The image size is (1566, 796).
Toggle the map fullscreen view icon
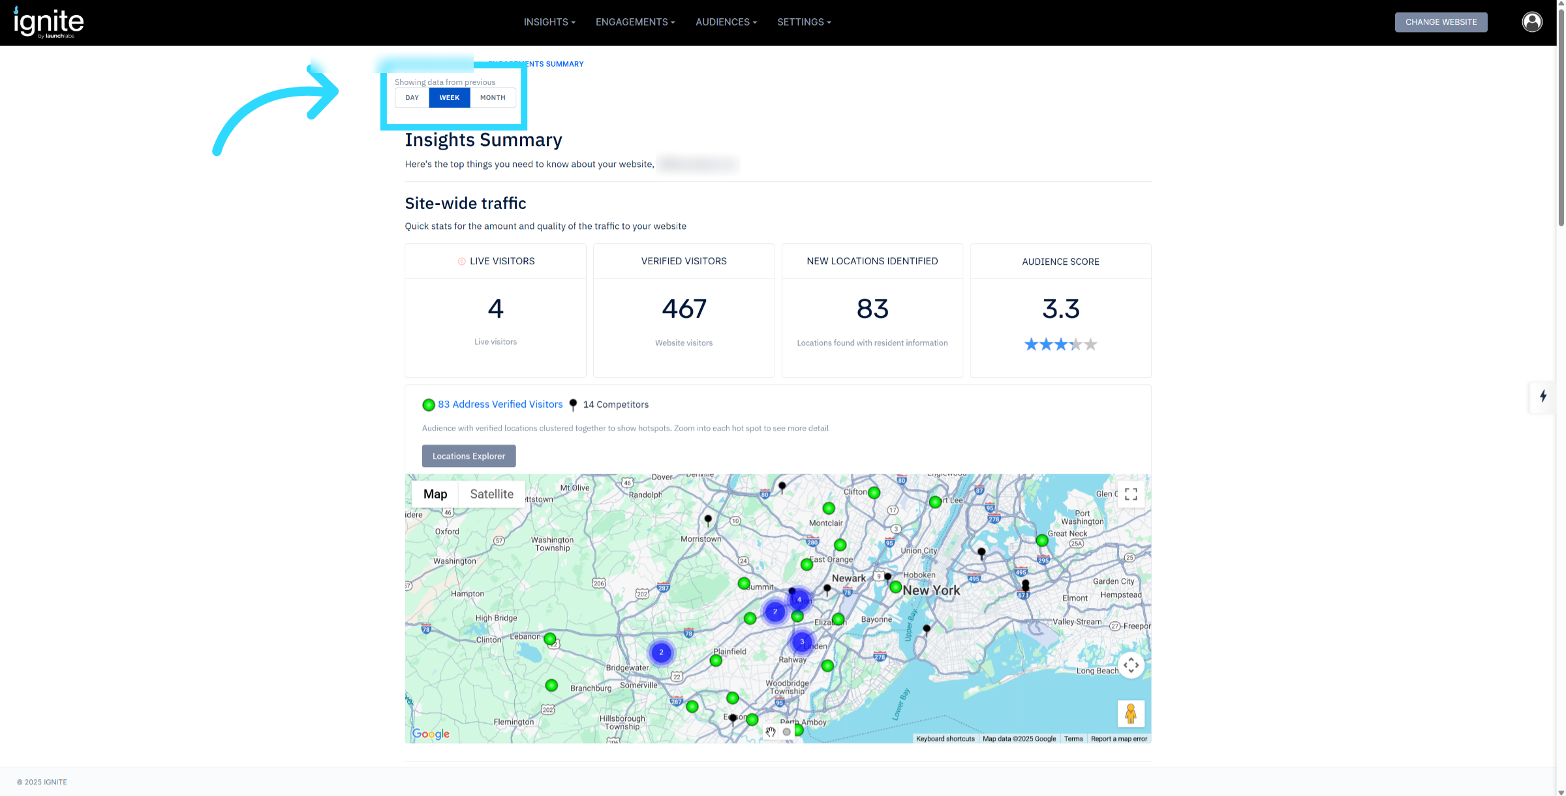(1131, 494)
